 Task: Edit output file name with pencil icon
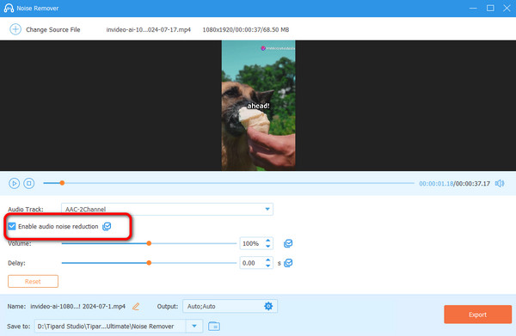pos(136,307)
